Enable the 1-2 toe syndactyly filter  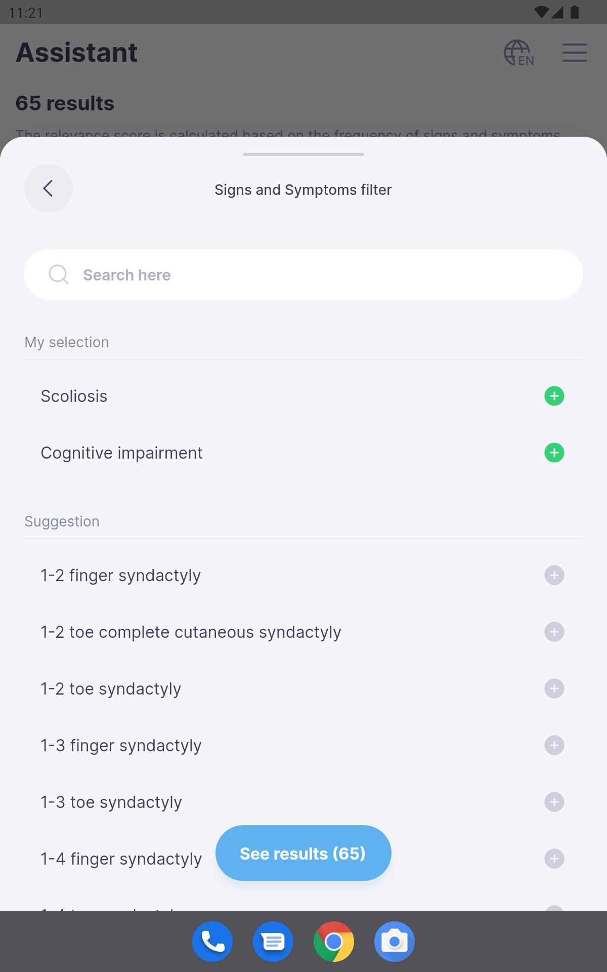click(x=554, y=688)
